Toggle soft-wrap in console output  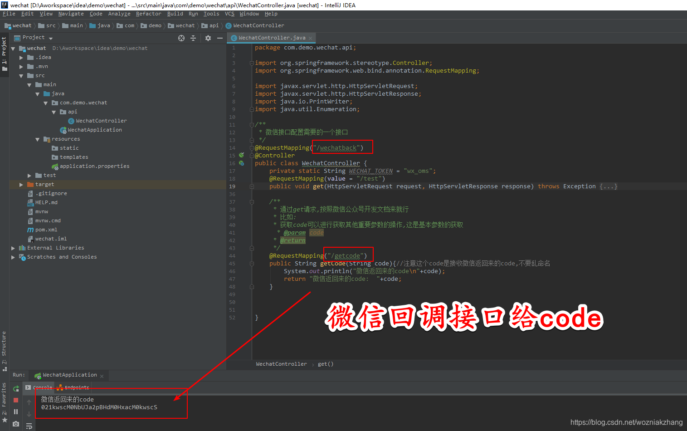coord(29,426)
